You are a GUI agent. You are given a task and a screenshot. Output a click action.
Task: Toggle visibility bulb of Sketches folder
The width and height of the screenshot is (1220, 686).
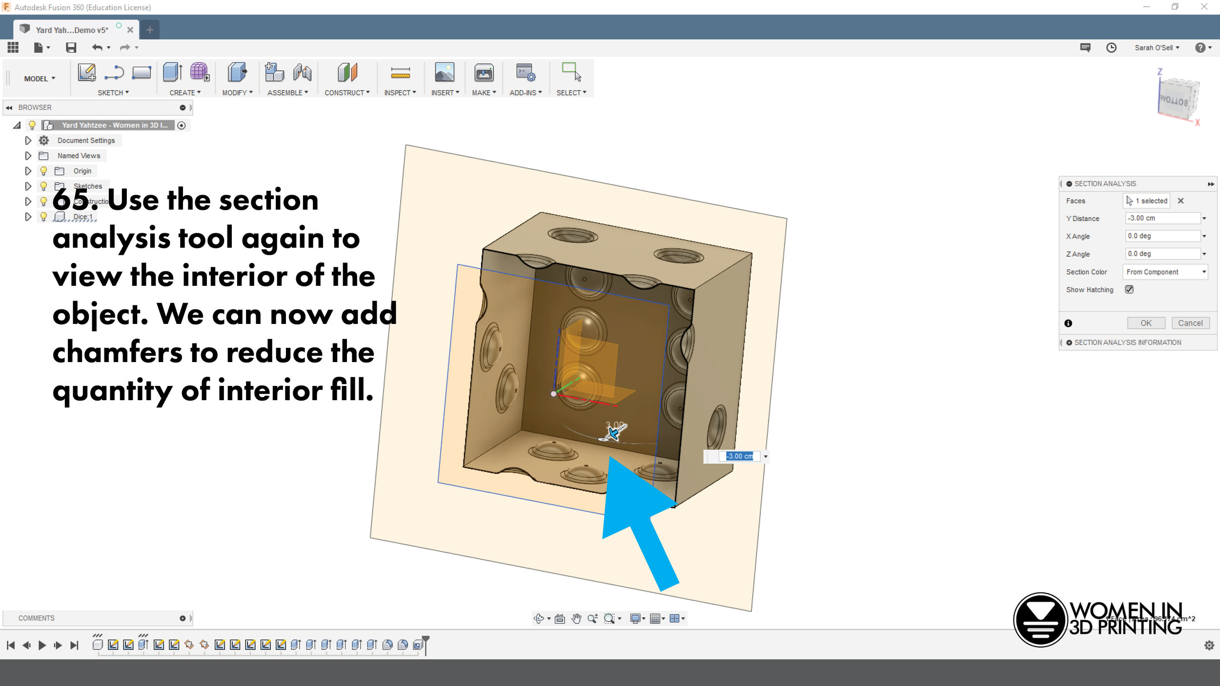(x=43, y=186)
